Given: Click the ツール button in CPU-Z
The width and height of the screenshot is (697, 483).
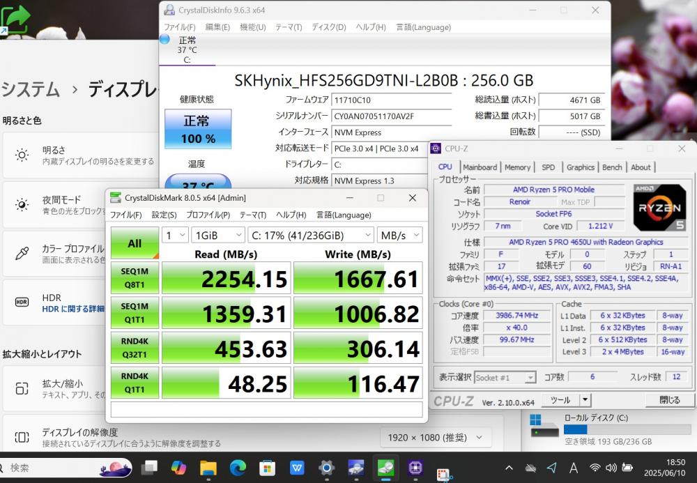Looking at the screenshot, I should pyautogui.click(x=560, y=400).
